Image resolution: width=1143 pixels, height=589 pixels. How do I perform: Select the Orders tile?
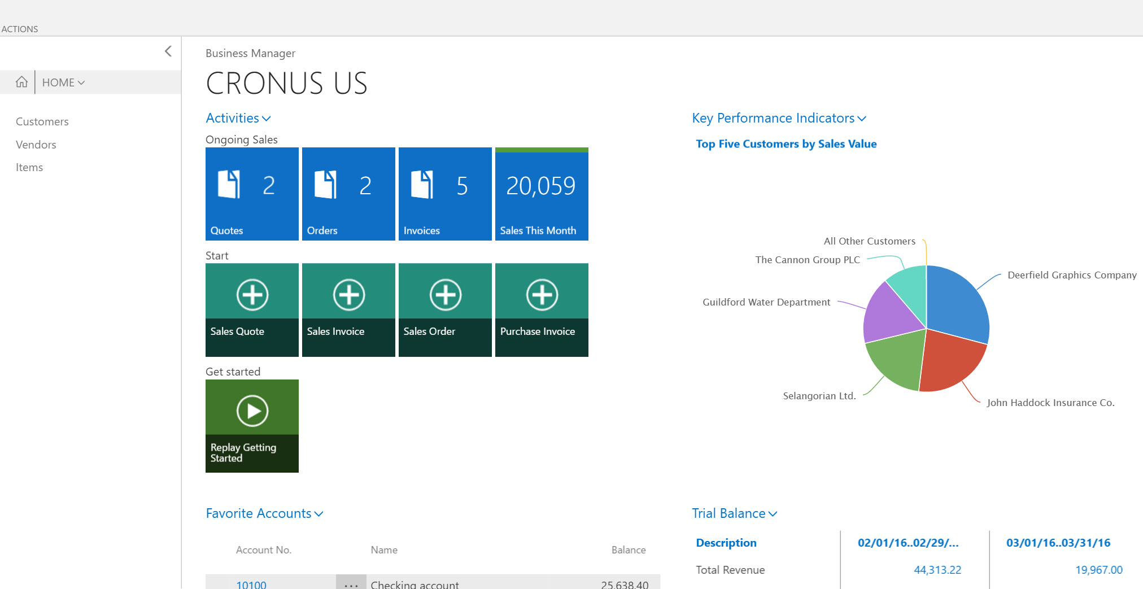348,193
